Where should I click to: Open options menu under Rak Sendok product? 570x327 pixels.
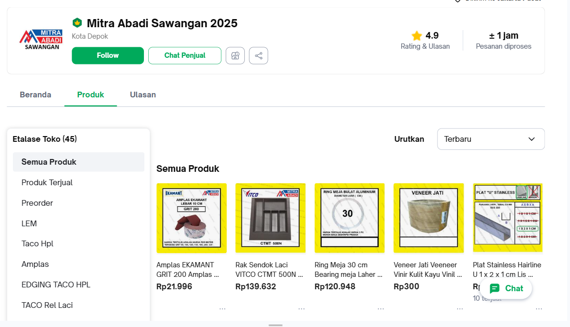point(301,308)
